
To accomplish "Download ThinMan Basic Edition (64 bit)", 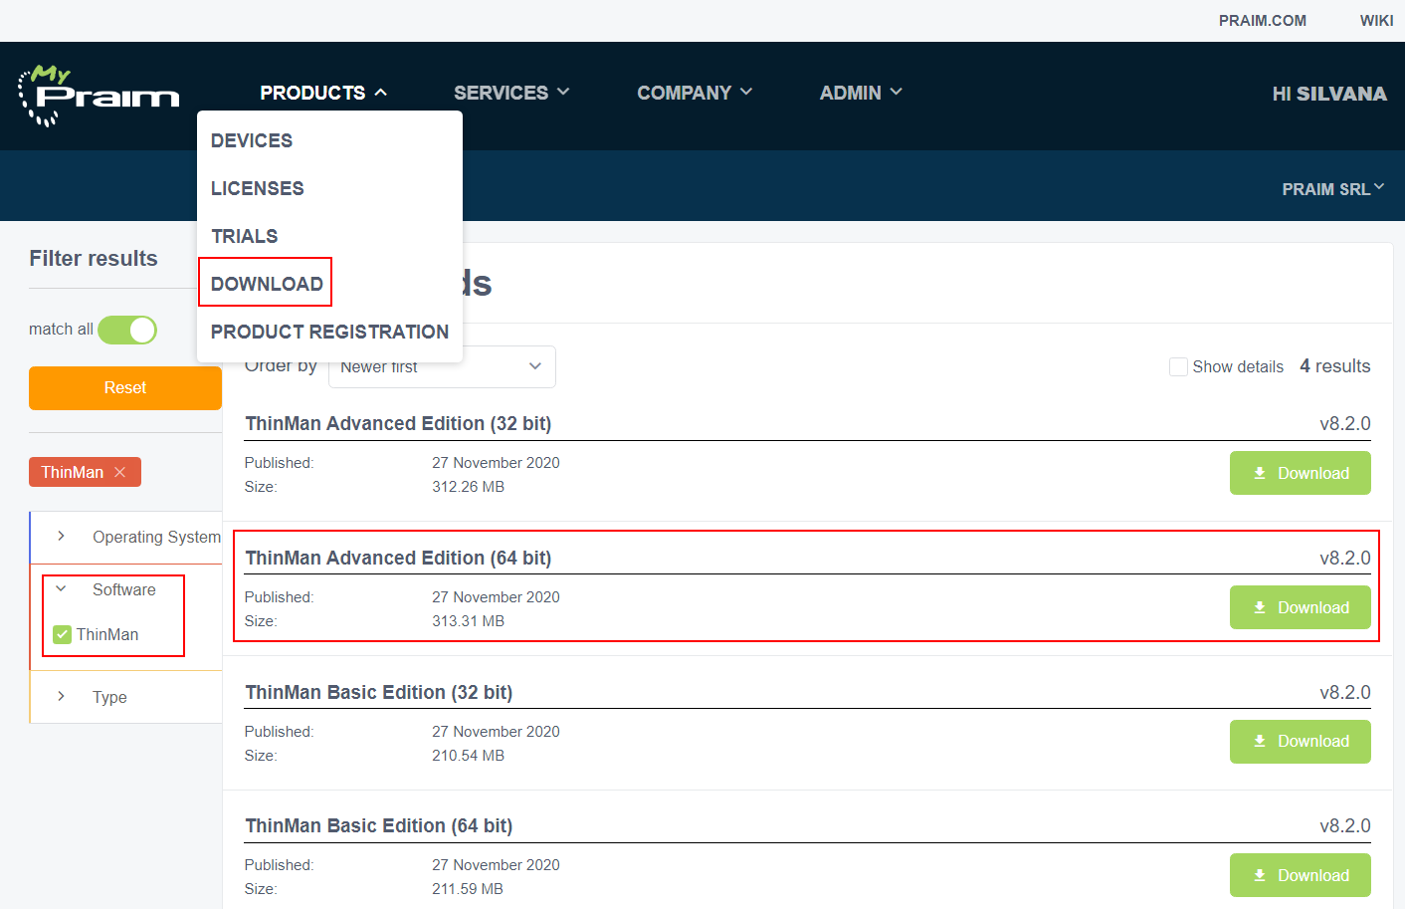I will coord(1301,875).
